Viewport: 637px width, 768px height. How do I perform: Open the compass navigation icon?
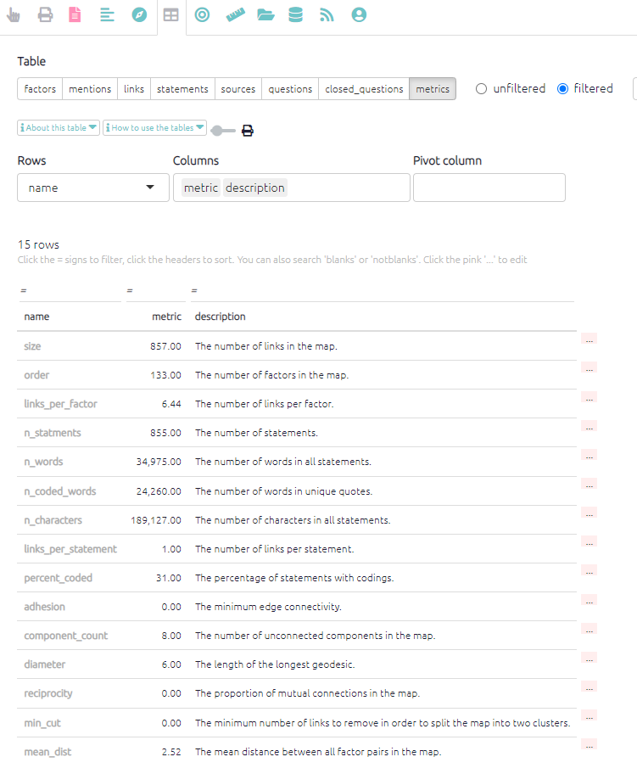139,15
